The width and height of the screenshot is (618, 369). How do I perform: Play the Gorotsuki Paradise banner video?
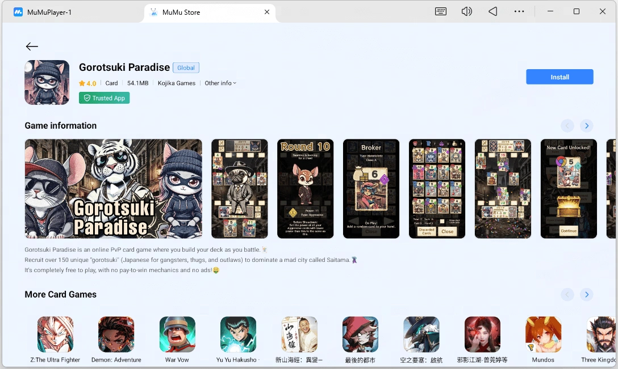[x=114, y=188]
